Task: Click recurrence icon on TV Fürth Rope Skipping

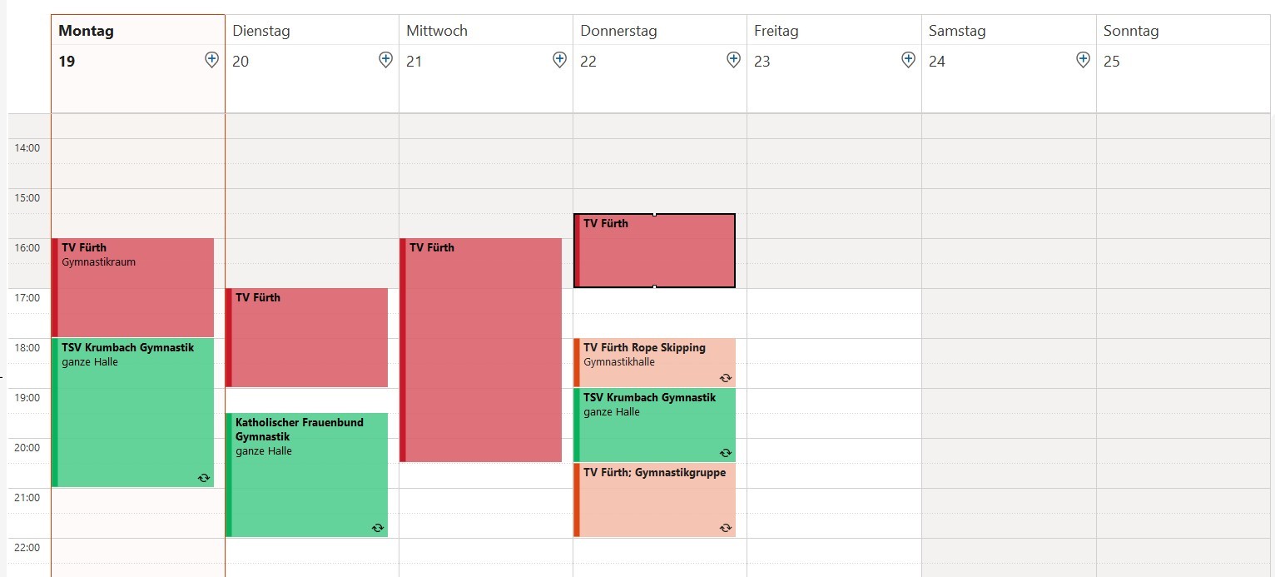Action: 725,377
